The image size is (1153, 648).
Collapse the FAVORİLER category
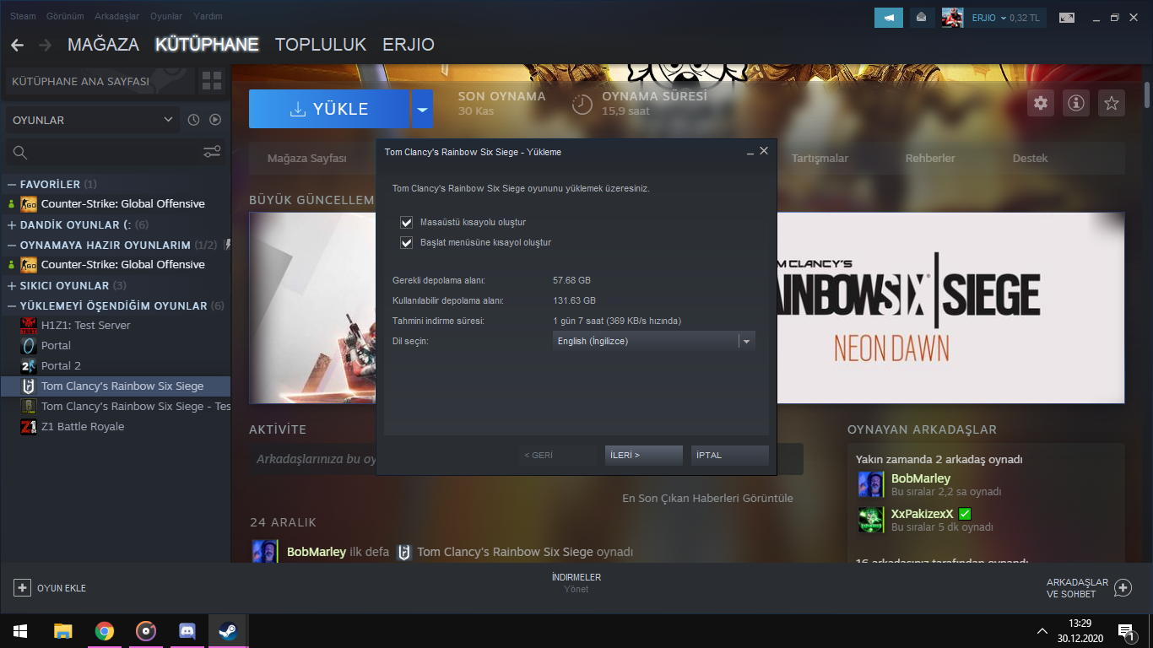pyautogui.click(x=12, y=184)
